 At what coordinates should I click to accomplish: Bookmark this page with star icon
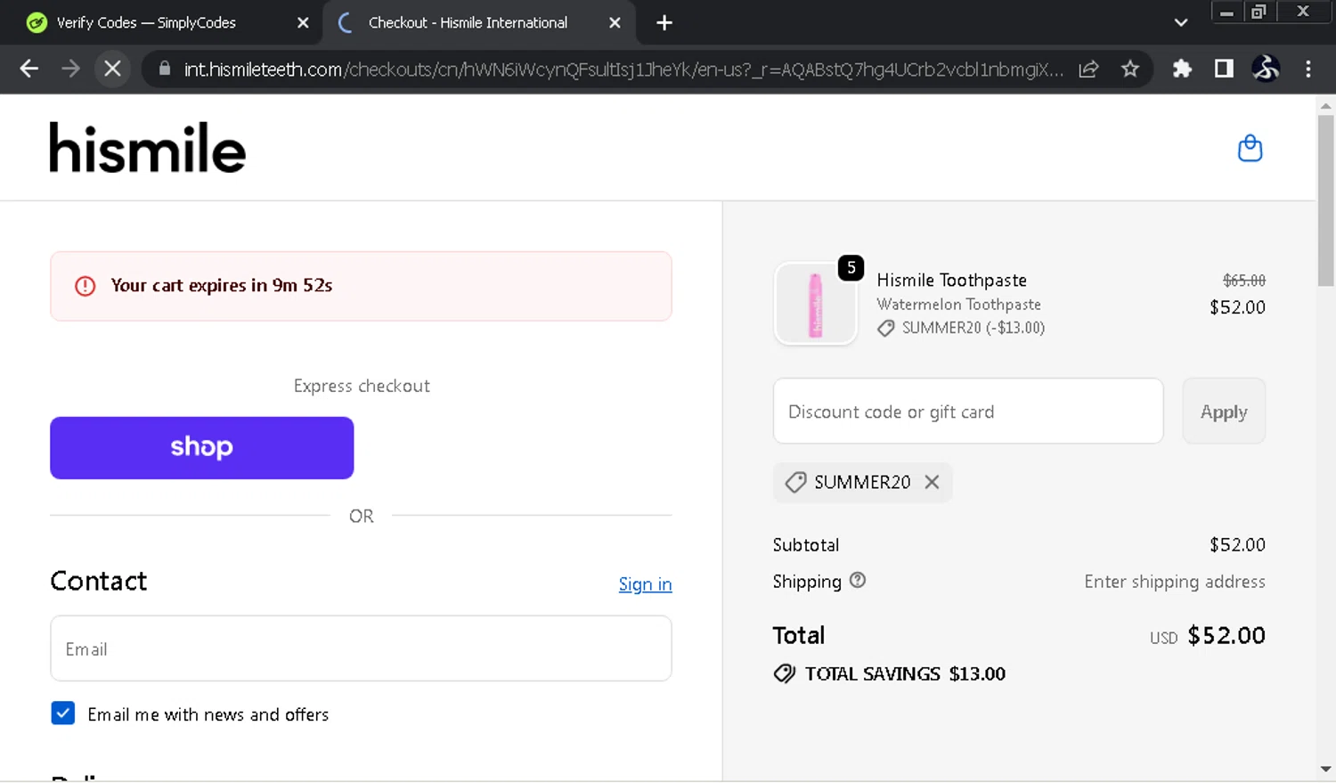1130,69
